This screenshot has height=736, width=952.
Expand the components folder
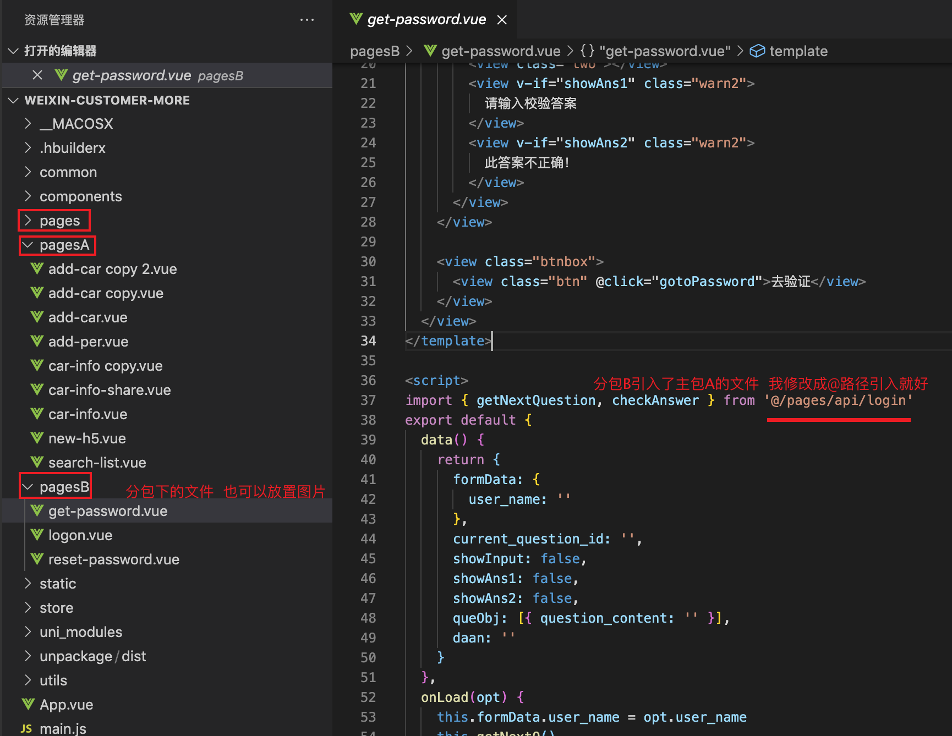pos(28,196)
